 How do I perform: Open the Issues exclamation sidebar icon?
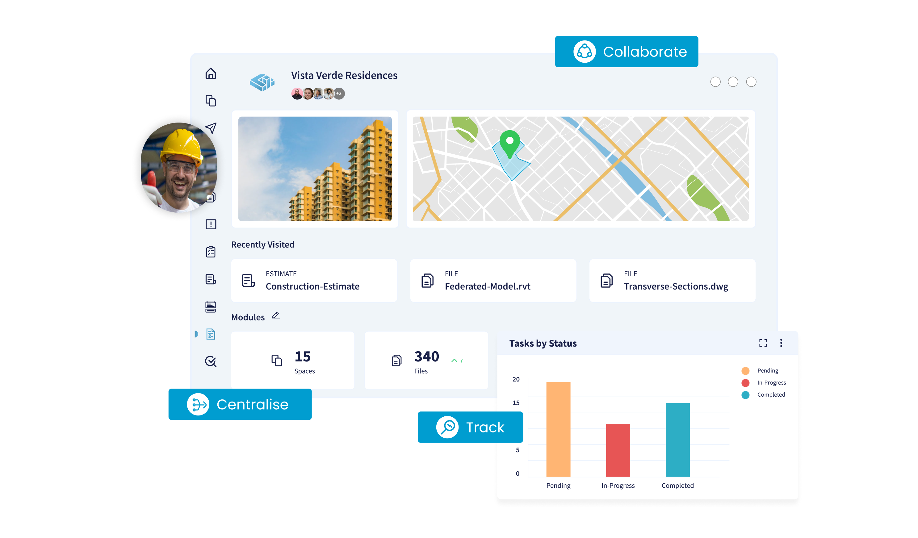211,224
